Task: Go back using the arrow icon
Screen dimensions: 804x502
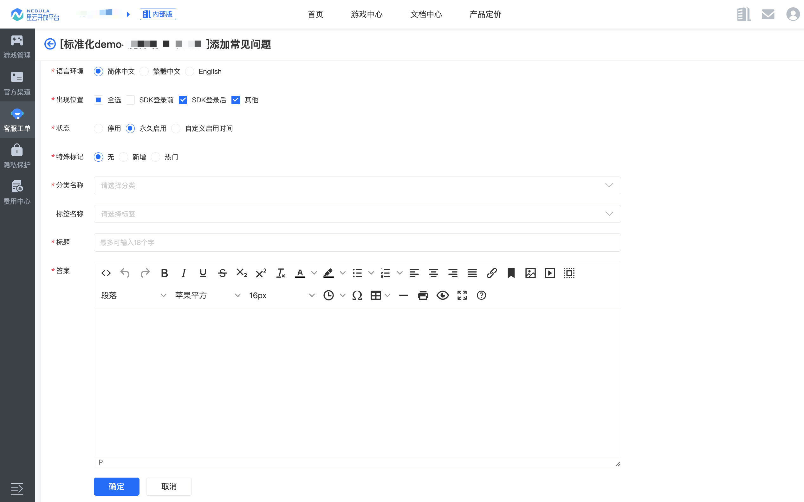Action: [50, 44]
